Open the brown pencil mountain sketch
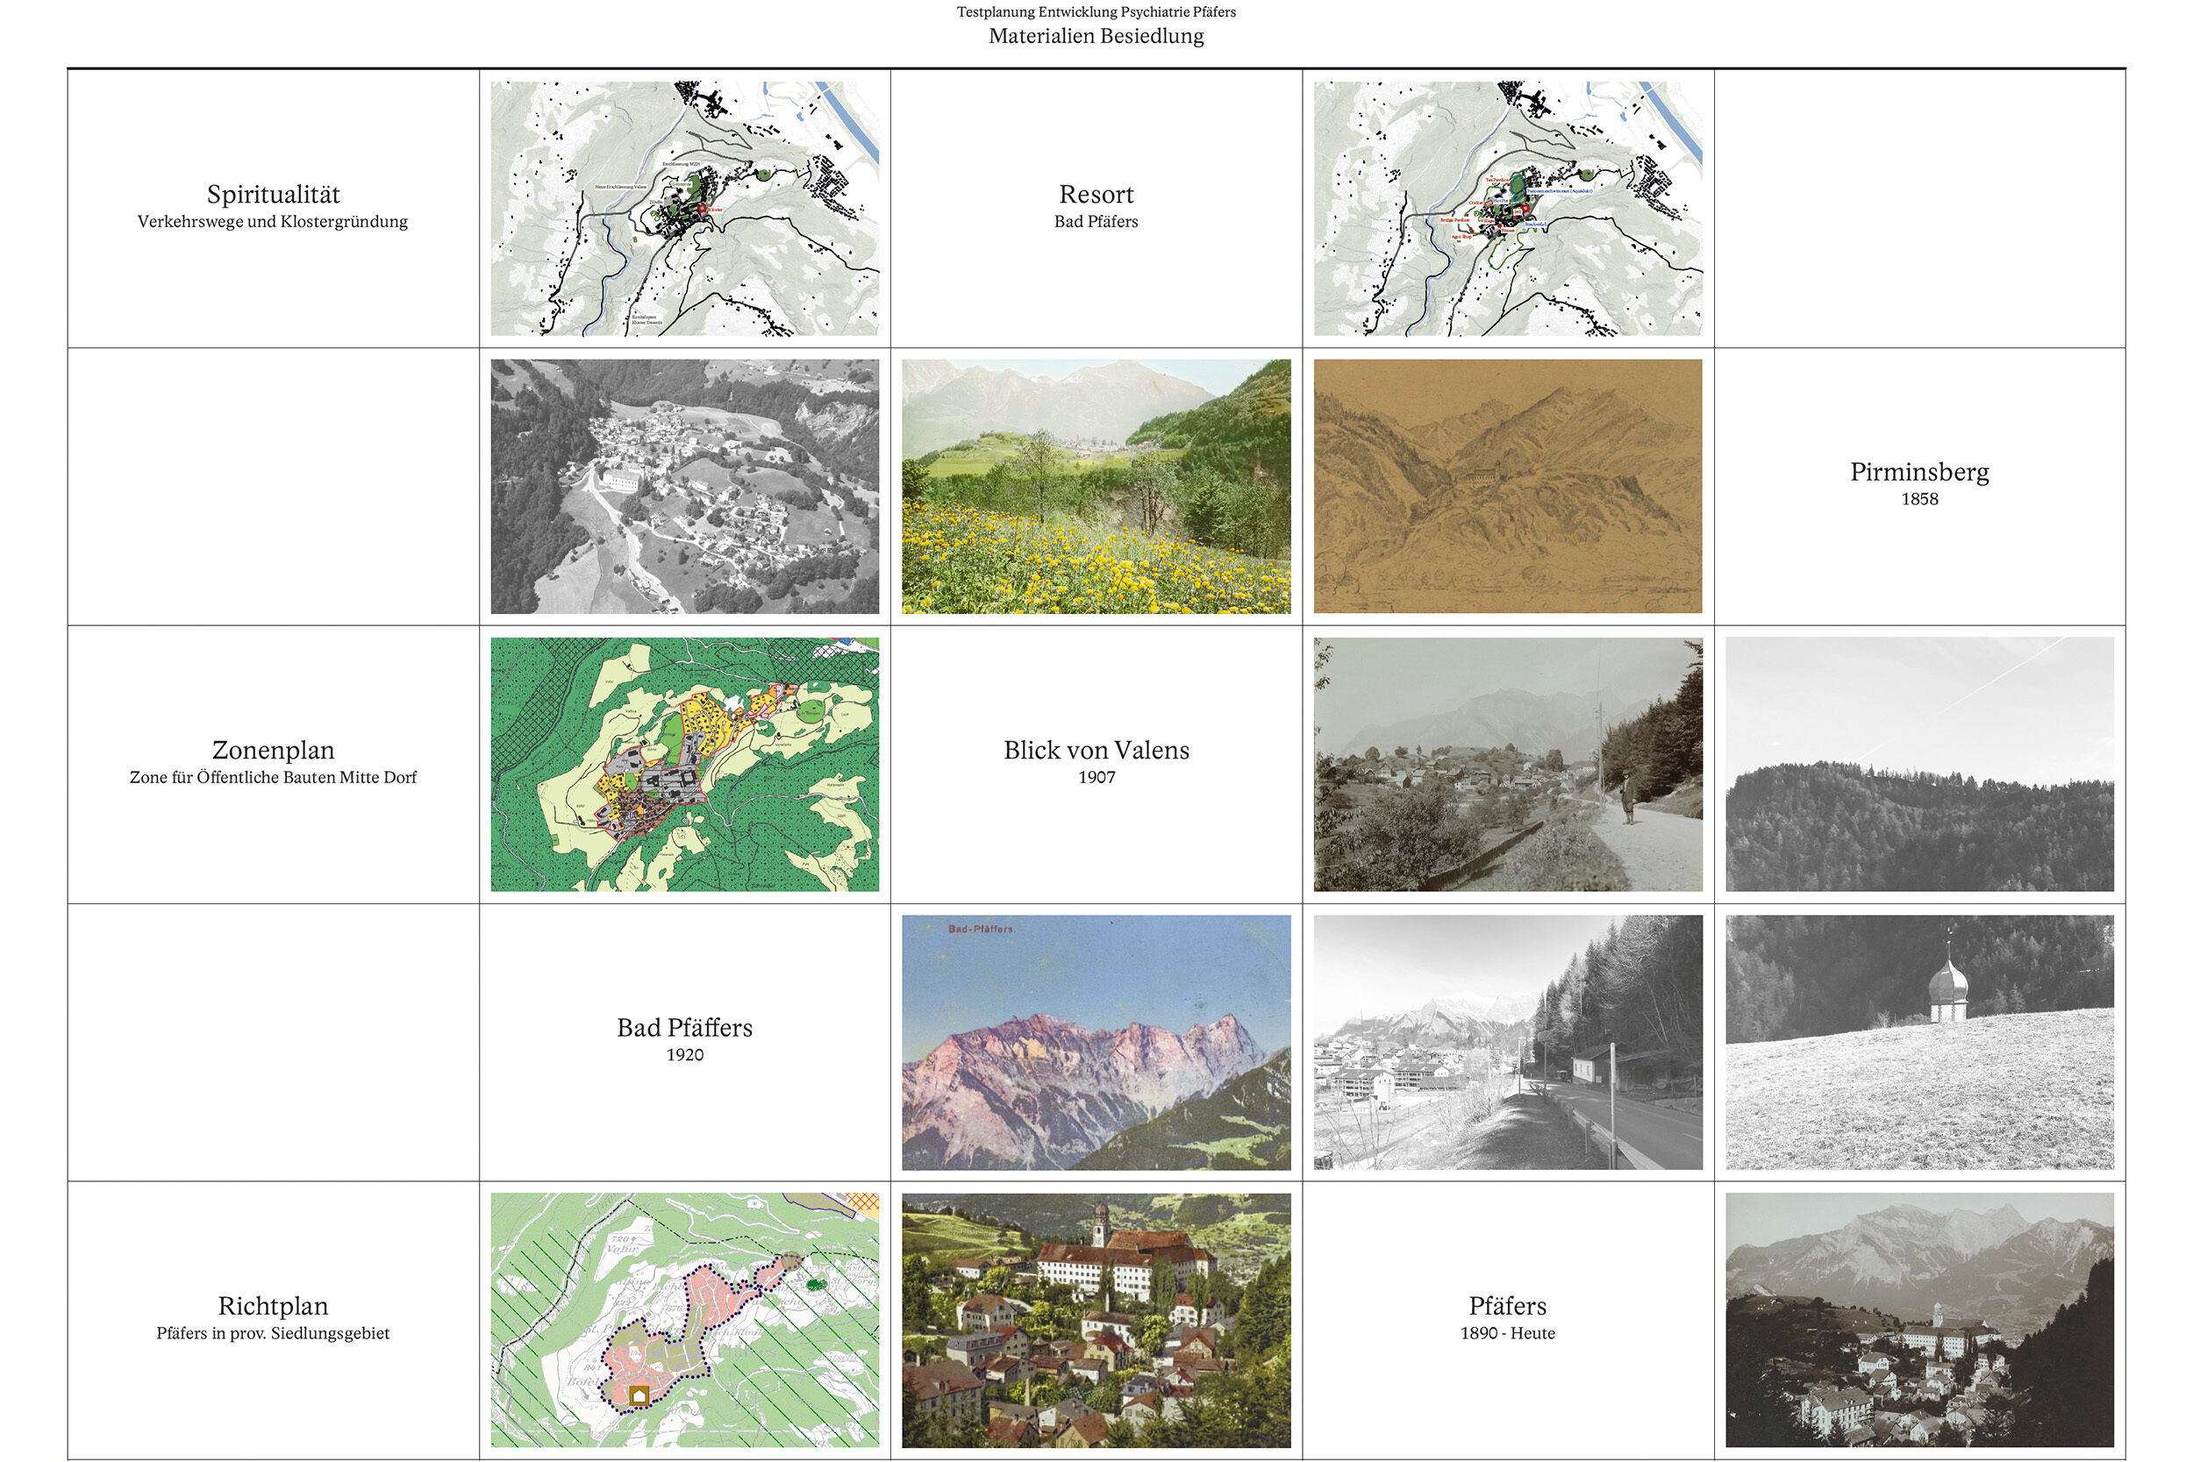Image resolution: width=2193 pixels, height=1462 pixels. pos(1508,486)
